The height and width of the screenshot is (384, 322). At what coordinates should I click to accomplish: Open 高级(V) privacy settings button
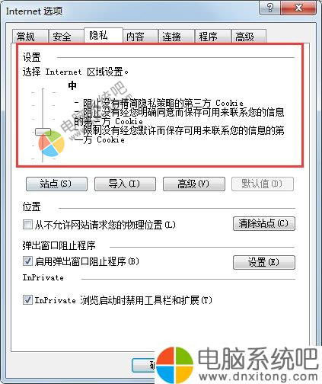[194, 184]
